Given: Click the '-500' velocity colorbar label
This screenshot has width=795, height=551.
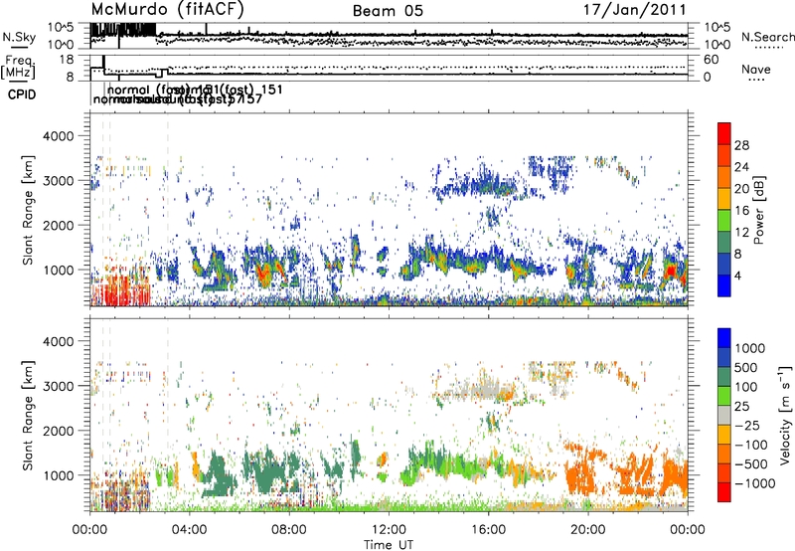Looking at the screenshot, I should [751, 463].
